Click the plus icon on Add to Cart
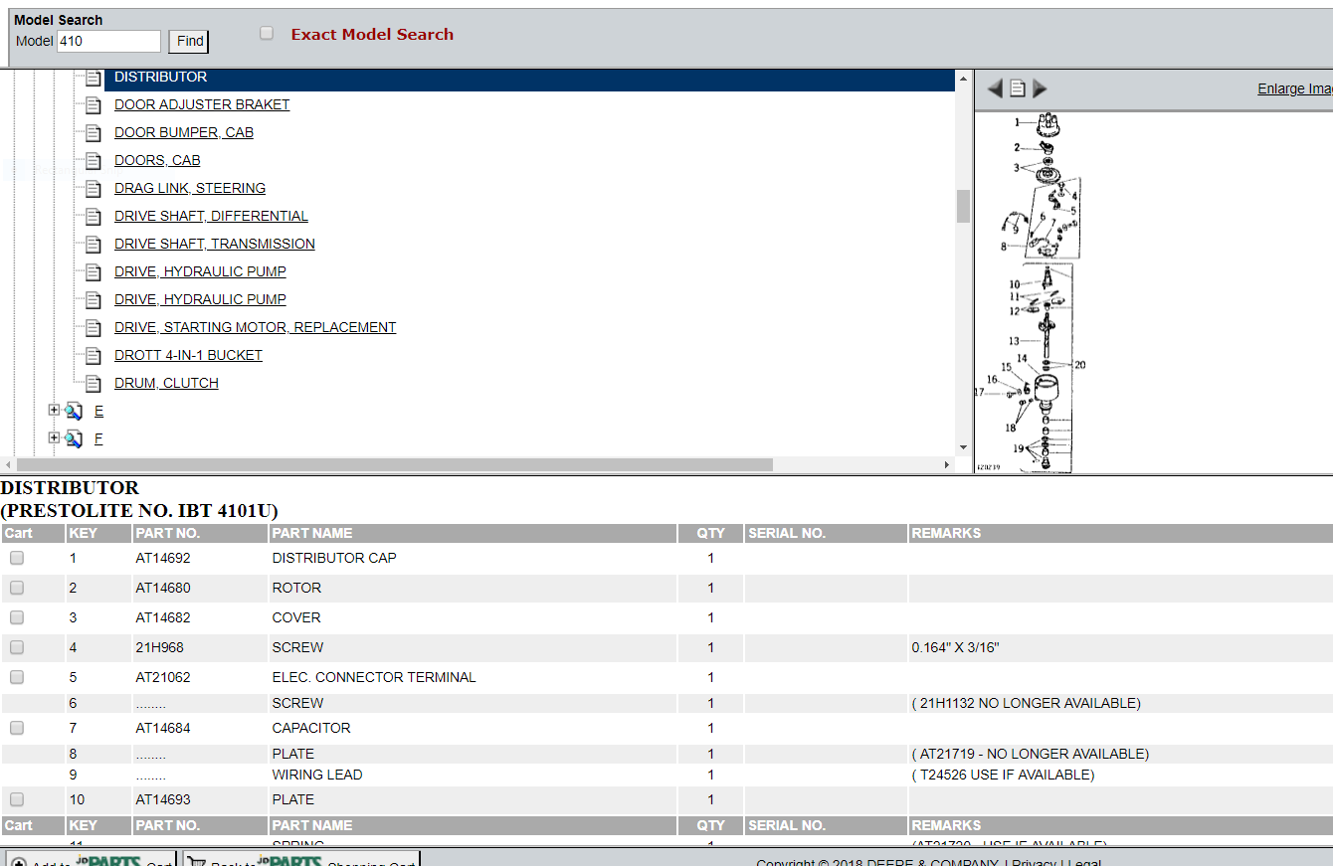 pyautogui.click(x=18, y=864)
